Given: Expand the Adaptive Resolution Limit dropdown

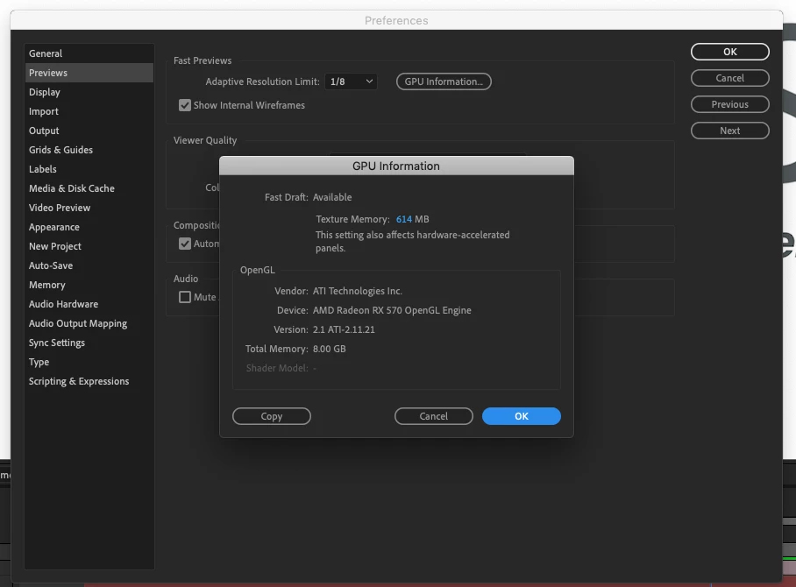Looking at the screenshot, I should [351, 81].
